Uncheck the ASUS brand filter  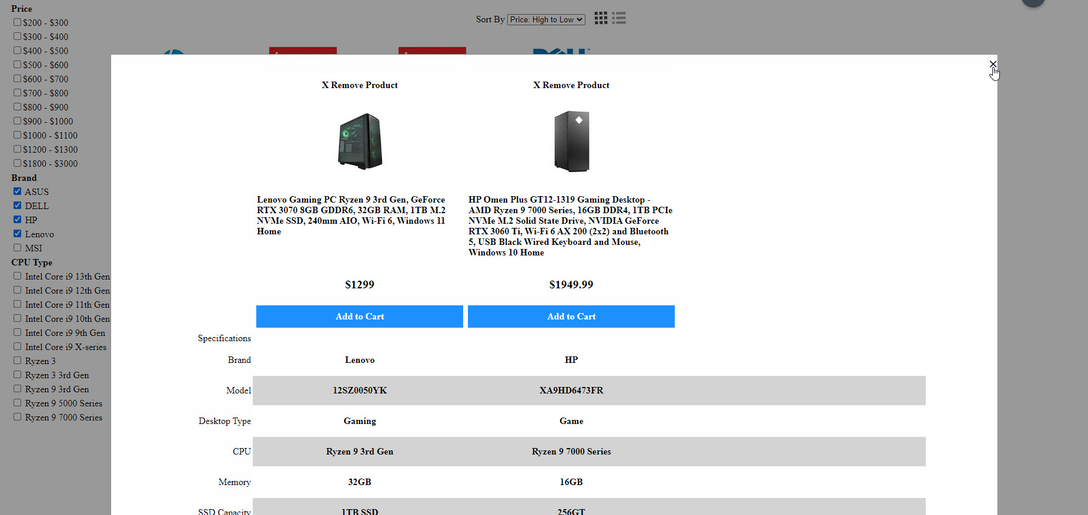(18, 191)
